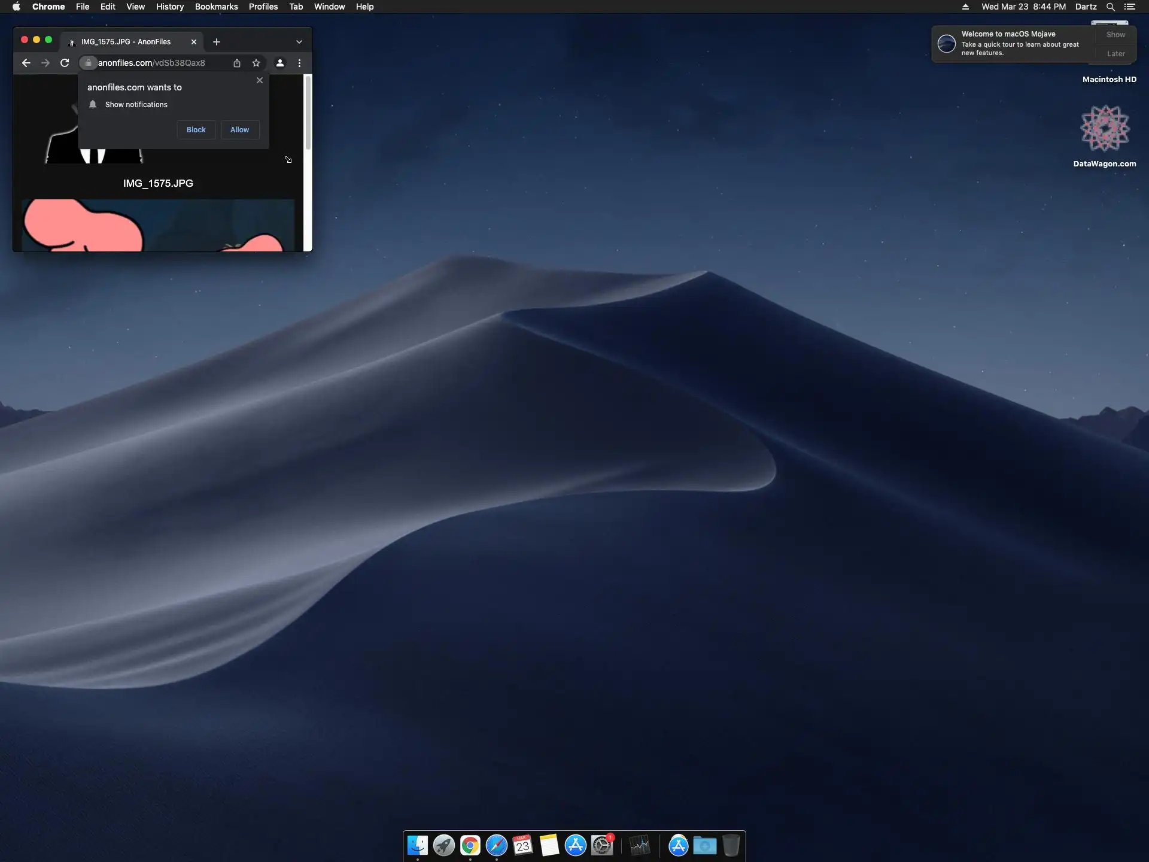The width and height of the screenshot is (1149, 862).
Task: Open the History menu
Action: tap(169, 7)
